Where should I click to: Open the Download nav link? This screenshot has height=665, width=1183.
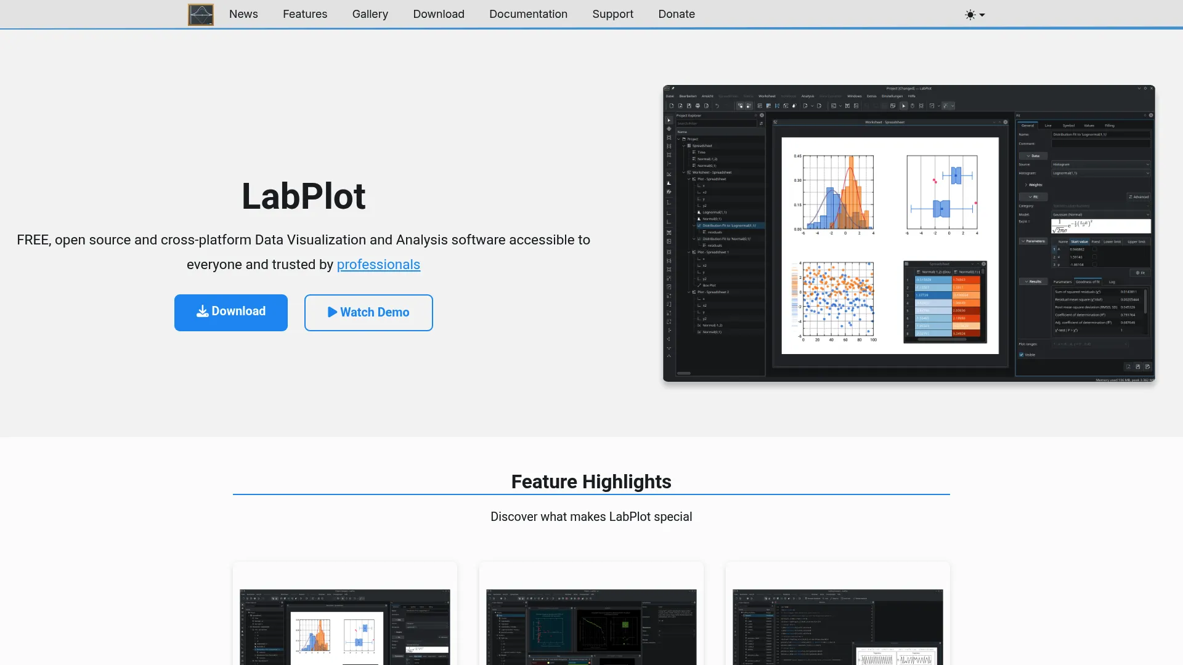[x=439, y=14]
